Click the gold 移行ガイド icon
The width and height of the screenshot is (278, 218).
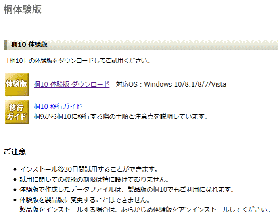point(17,112)
